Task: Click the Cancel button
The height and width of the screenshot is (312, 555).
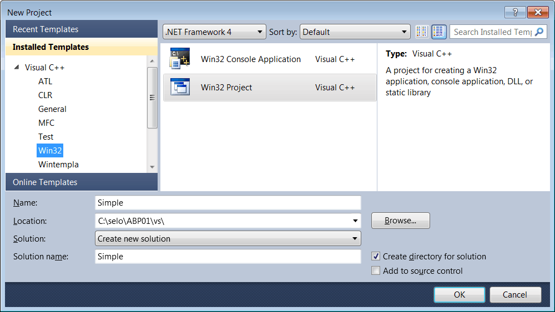Action: click(515, 295)
